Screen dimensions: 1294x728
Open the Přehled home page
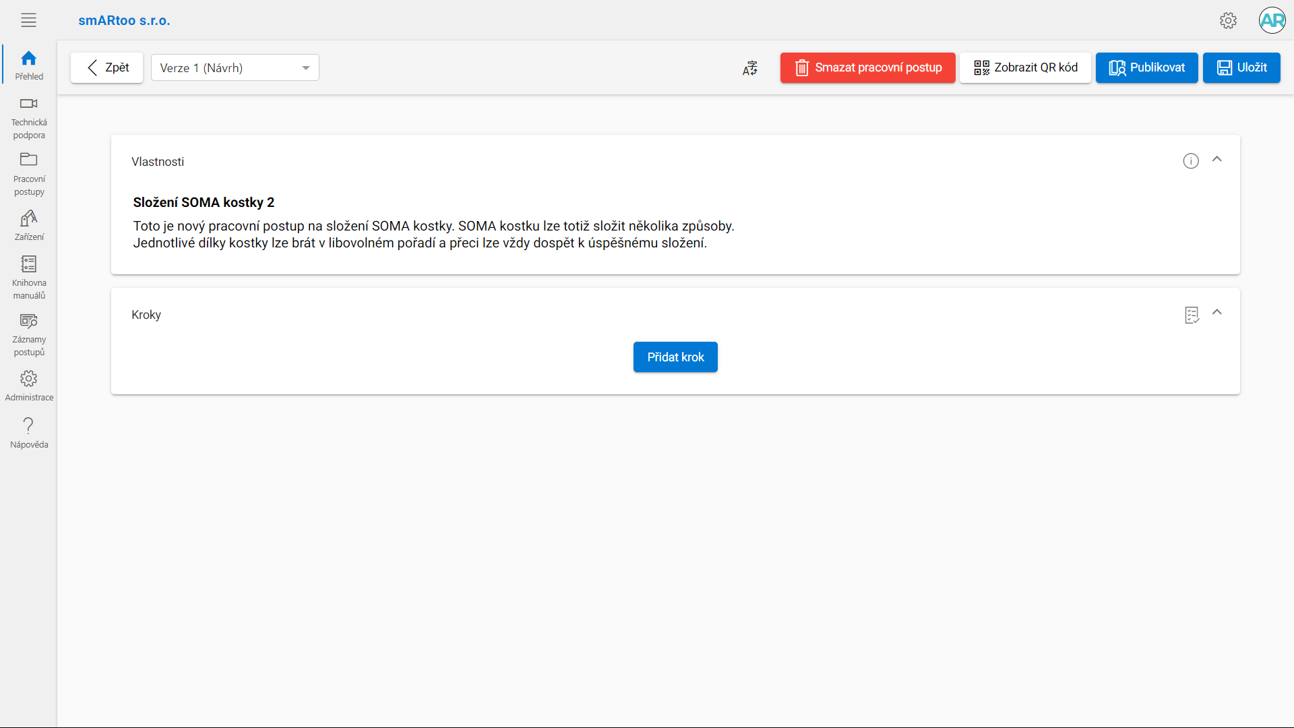point(29,65)
